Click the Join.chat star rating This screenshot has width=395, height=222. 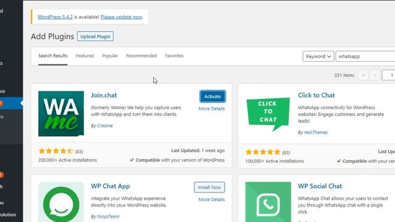56,151
